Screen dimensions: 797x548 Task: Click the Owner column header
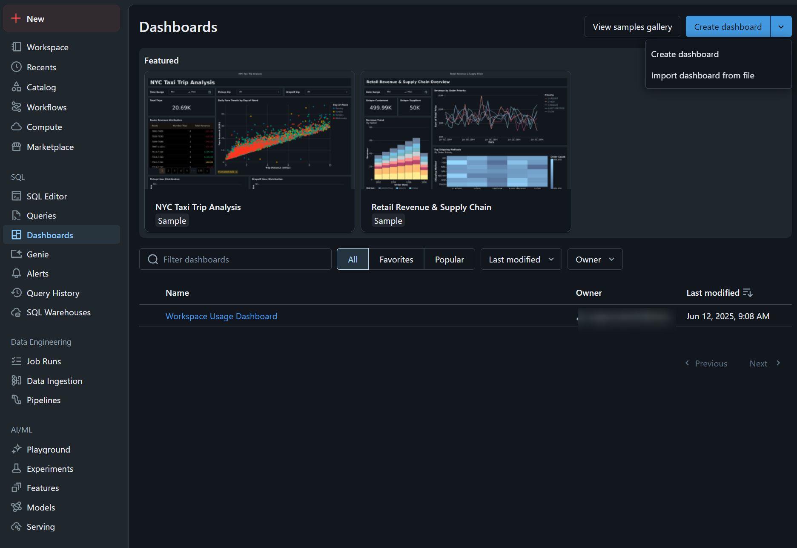point(589,293)
